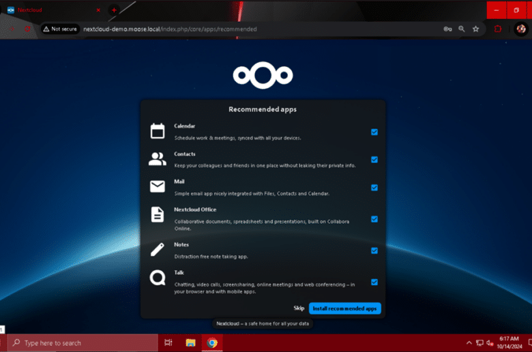Click the Chrome taskbar icon
The image size is (532, 352).
[212, 343]
